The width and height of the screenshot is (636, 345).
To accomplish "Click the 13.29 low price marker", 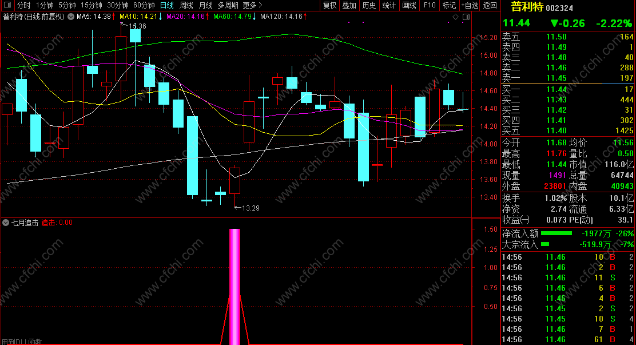I will [x=251, y=208].
